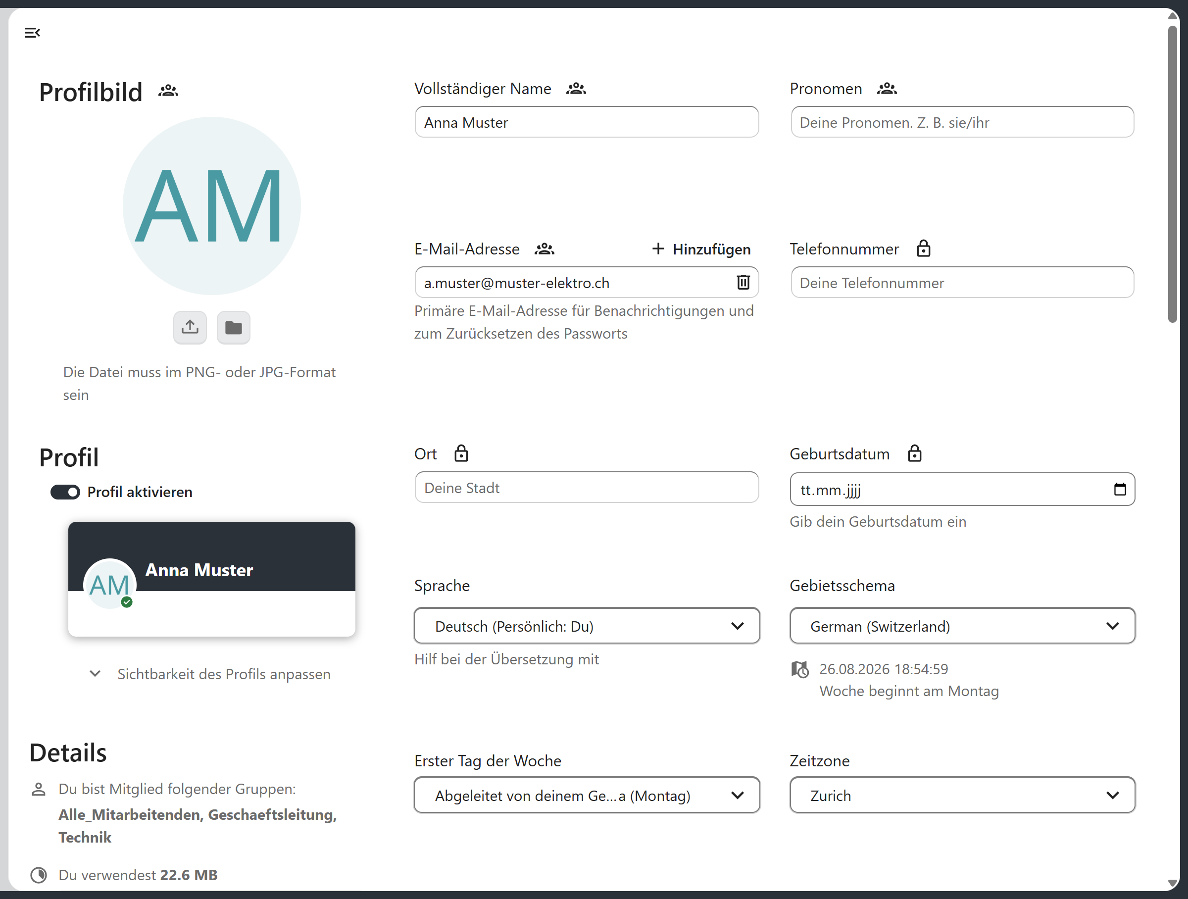Open Erster Tag der Woche dropdown

(587, 796)
